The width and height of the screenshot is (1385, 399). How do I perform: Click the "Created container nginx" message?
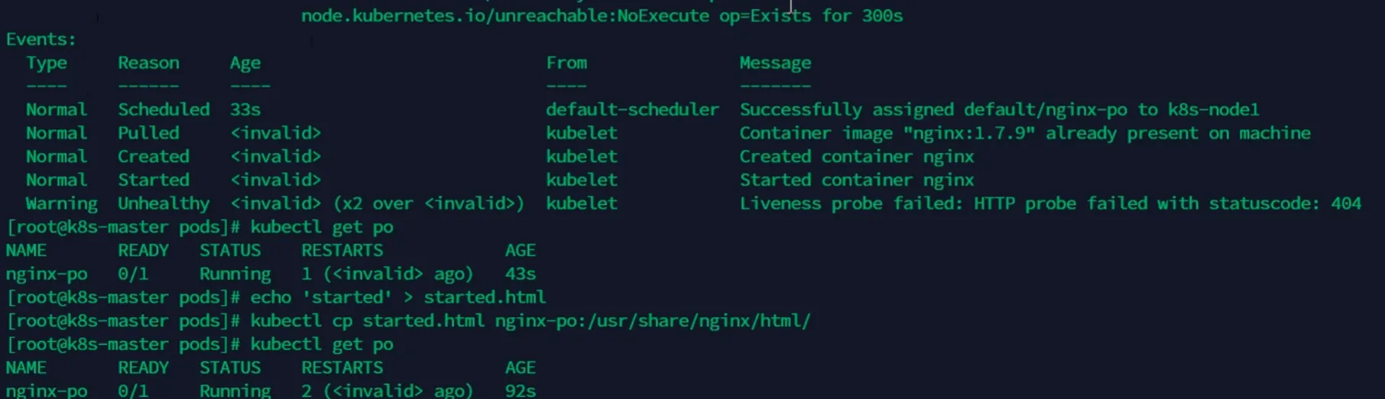pyautogui.click(x=856, y=157)
